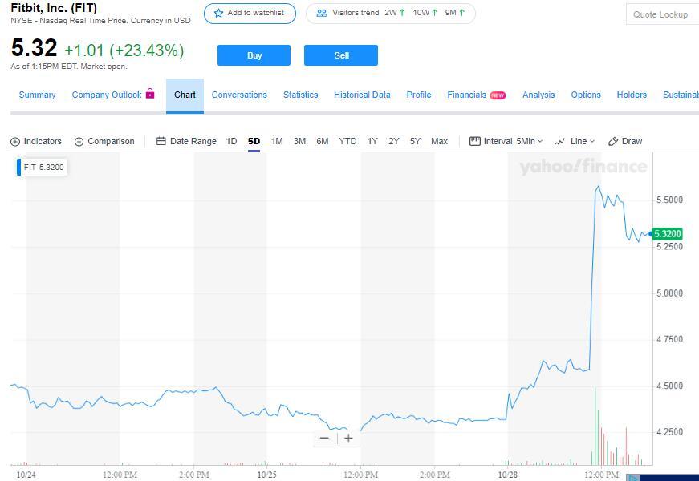Viewport: 699px width, 481px height.
Task: Select the 1M range option
Action: click(277, 141)
